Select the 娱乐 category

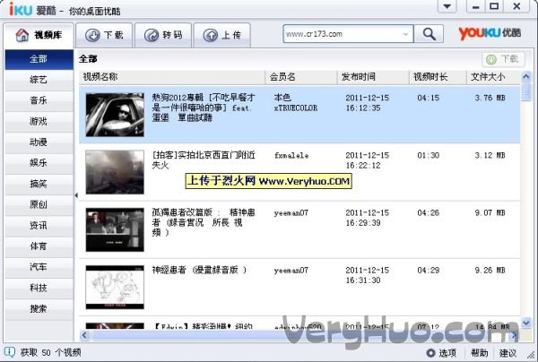(x=39, y=163)
